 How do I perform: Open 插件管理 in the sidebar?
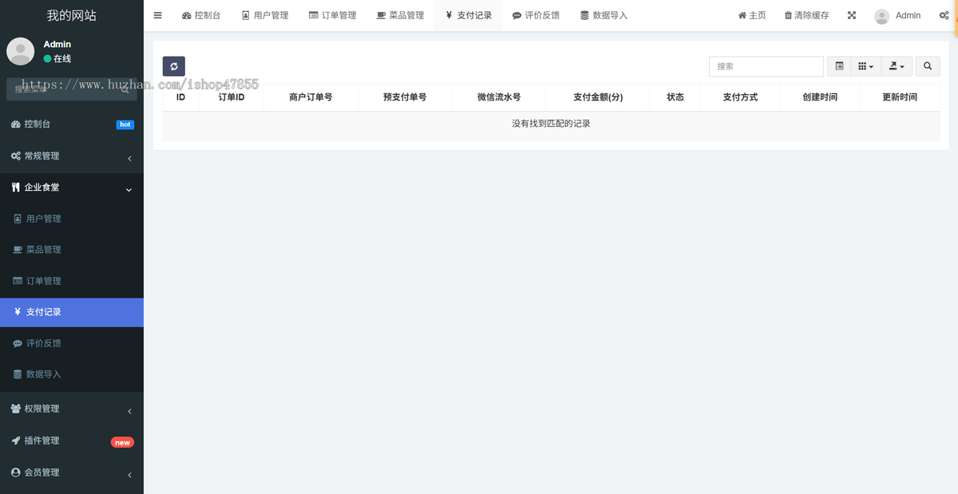click(72, 441)
